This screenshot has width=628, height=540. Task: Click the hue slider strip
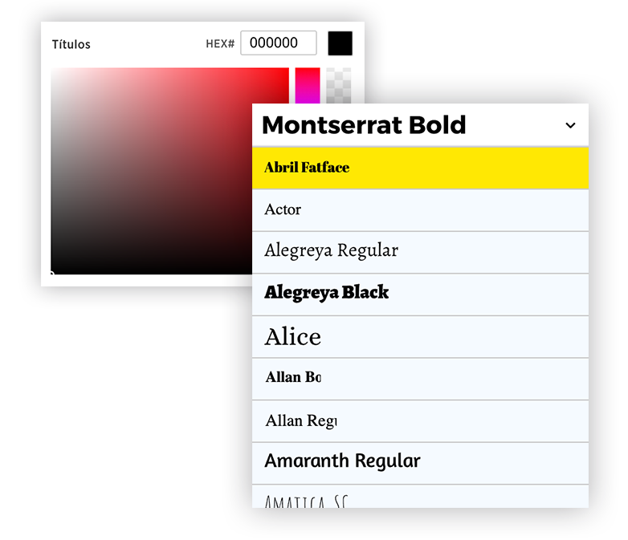[308, 85]
